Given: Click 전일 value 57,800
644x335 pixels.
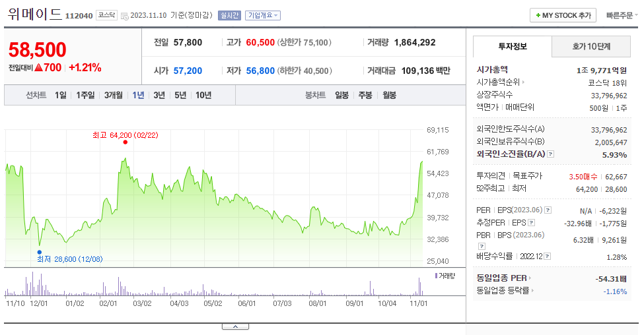Looking at the screenshot, I should point(188,42).
